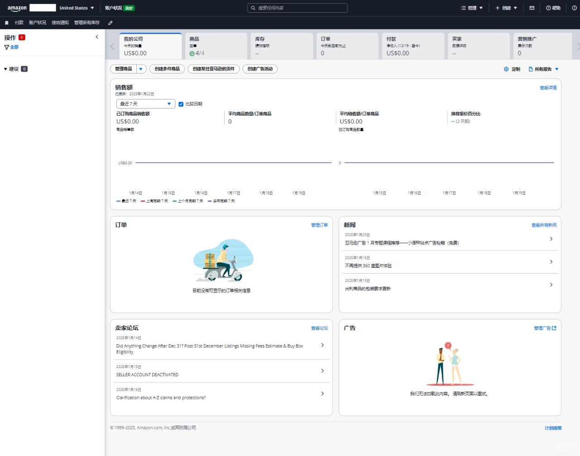This screenshot has width=580, height=456.
Task: Click the two people advertising illustration
Action: 450,364
